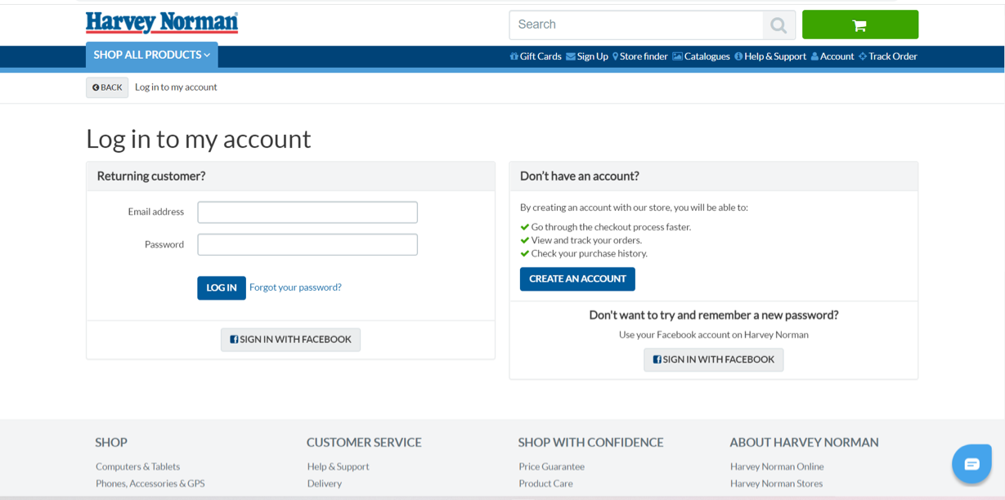Open the Account menu item

(x=832, y=56)
